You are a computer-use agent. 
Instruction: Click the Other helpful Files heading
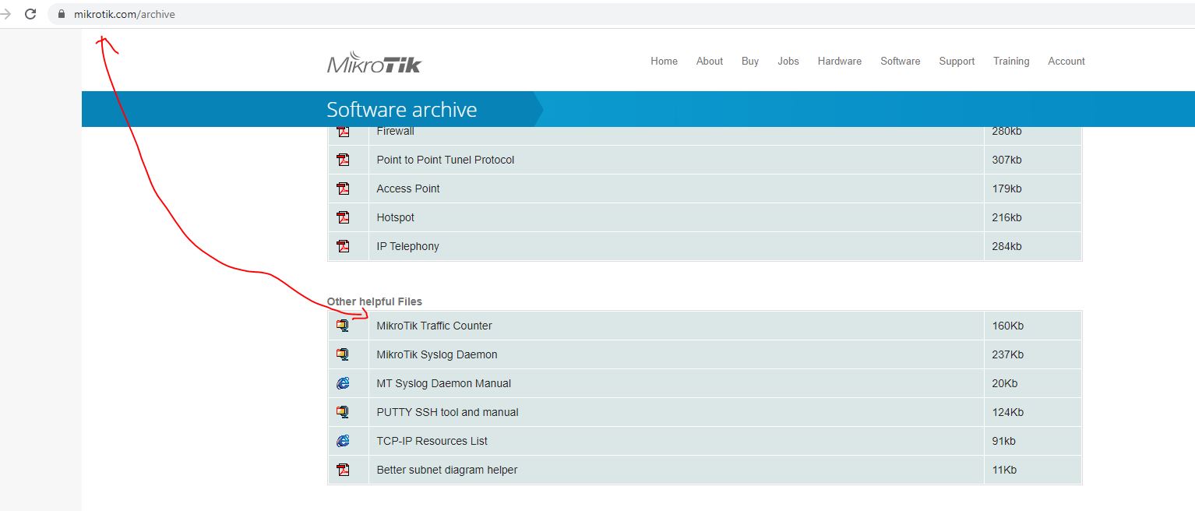375,301
